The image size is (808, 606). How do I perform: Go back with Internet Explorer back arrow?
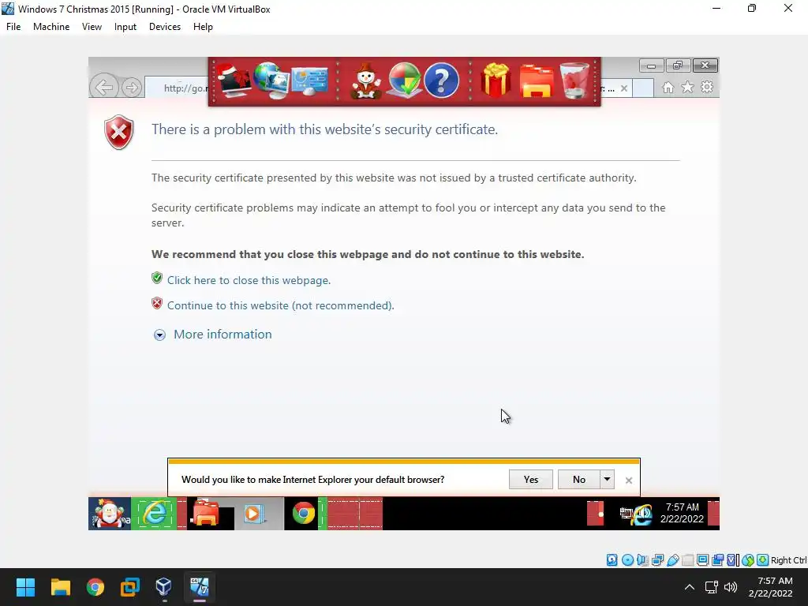pyautogui.click(x=104, y=87)
